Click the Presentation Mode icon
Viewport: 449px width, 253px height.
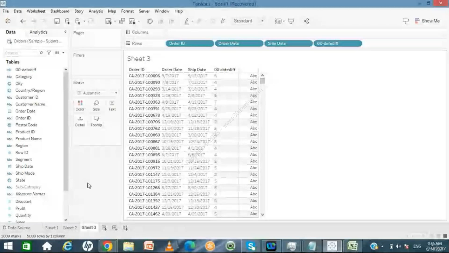[291, 21]
